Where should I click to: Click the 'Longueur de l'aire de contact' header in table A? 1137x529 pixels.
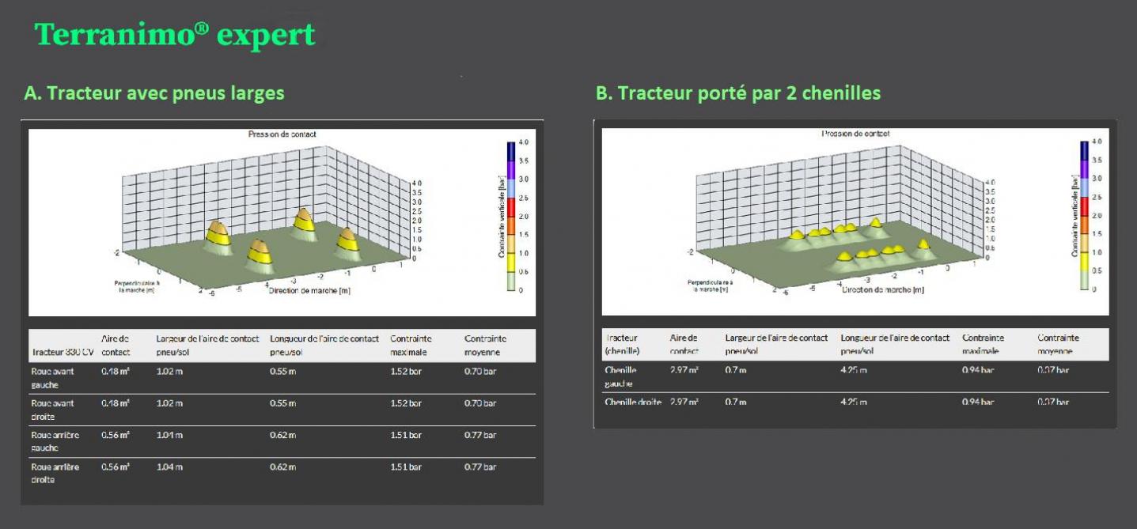[324, 345]
